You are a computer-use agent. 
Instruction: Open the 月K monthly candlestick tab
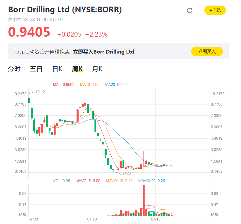pyautogui.click(x=97, y=69)
